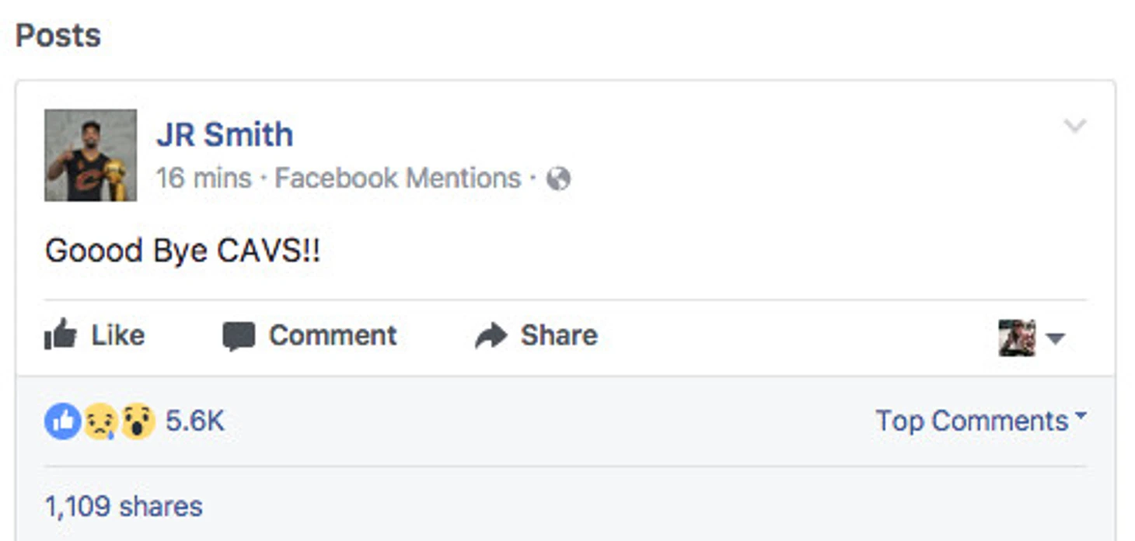1135x541 pixels.
Task: Click the Comment text label
Action: pyautogui.click(x=333, y=335)
